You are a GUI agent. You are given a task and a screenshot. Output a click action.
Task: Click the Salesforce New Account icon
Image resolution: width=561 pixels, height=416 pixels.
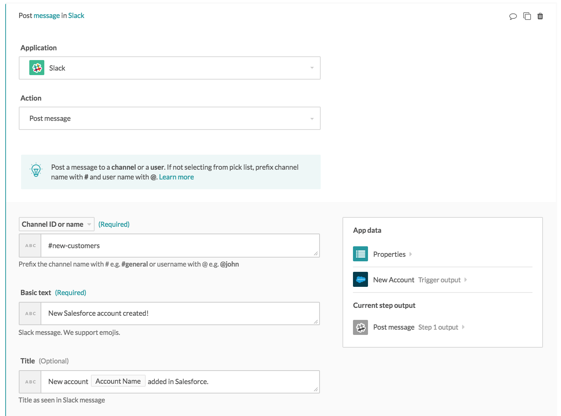coord(360,280)
